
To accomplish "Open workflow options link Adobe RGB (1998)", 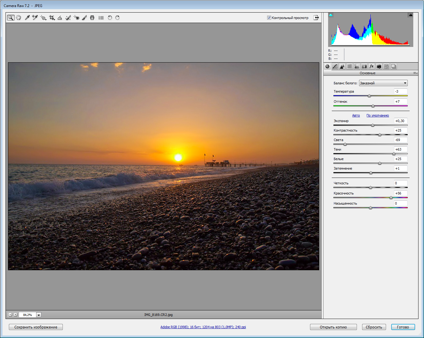I will point(203,327).
